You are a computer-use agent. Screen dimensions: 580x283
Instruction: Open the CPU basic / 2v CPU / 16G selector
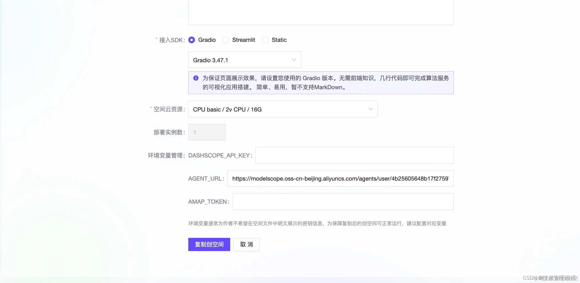pos(283,109)
